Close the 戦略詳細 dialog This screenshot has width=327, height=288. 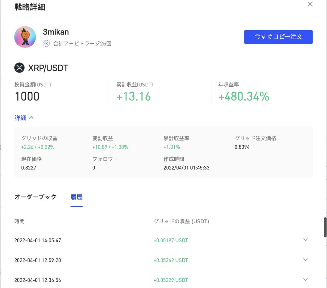pyautogui.click(x=310, y=4)
